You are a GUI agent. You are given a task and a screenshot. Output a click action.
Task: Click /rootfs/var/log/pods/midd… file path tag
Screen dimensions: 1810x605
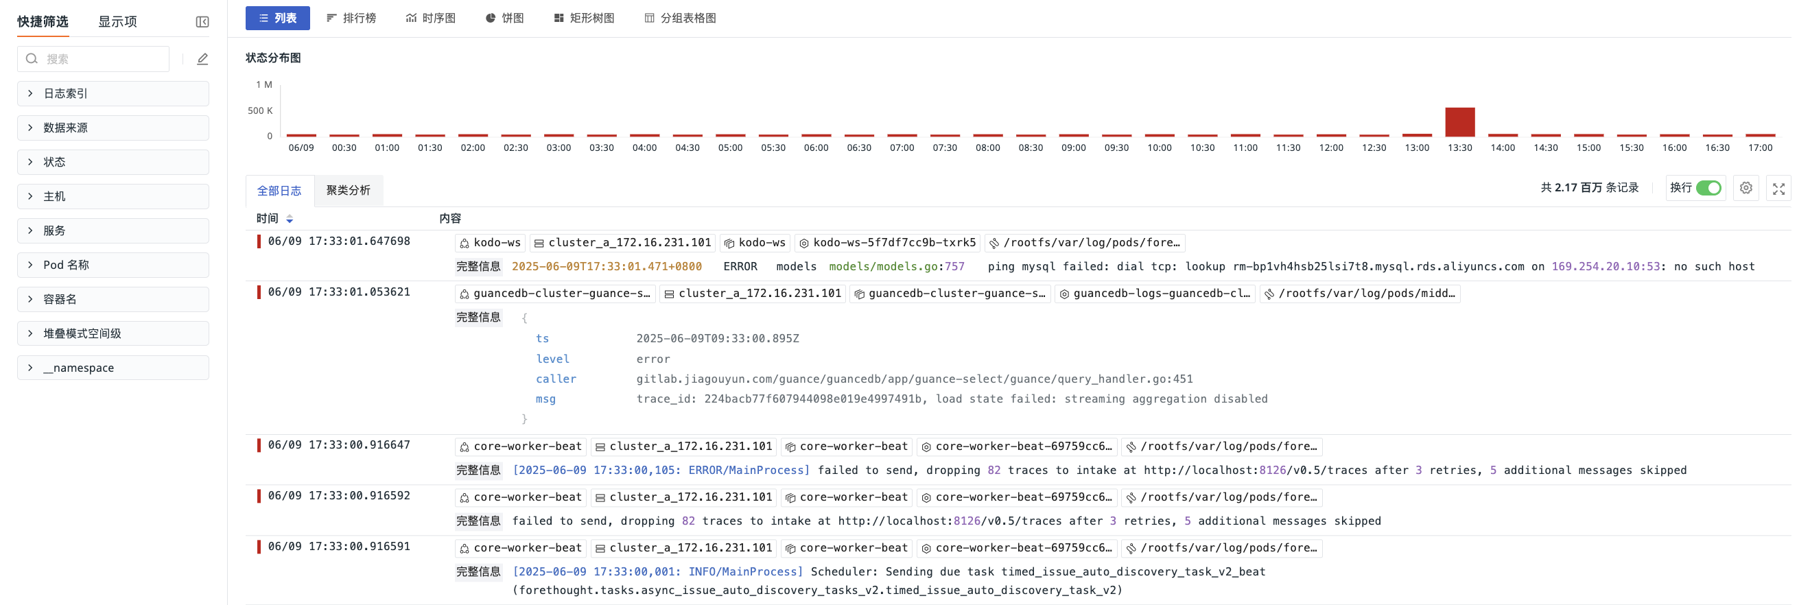[1360, 294]
